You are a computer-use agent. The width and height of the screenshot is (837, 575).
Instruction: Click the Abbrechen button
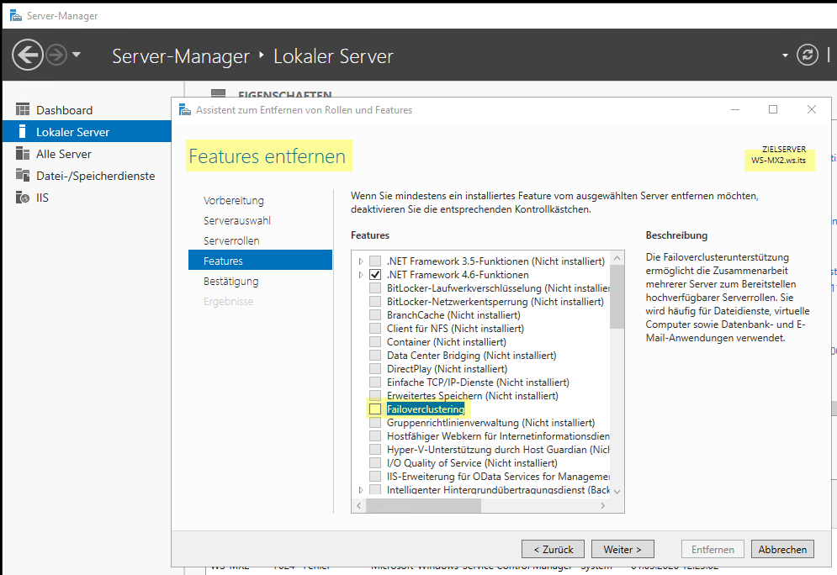782,549
